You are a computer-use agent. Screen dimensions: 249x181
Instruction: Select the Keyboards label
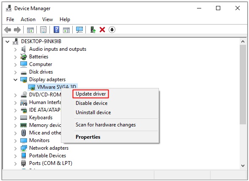[x=41, y=118]
